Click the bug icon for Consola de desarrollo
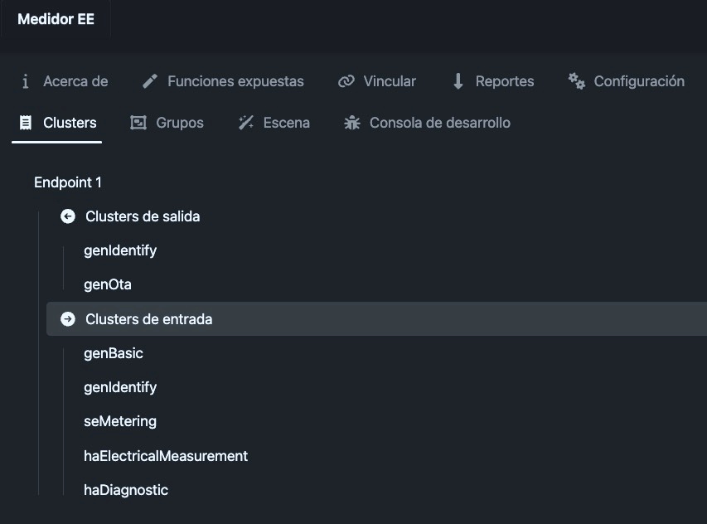Image resolution: width=707 pixels, height=524 pixels. coord(352,123)
